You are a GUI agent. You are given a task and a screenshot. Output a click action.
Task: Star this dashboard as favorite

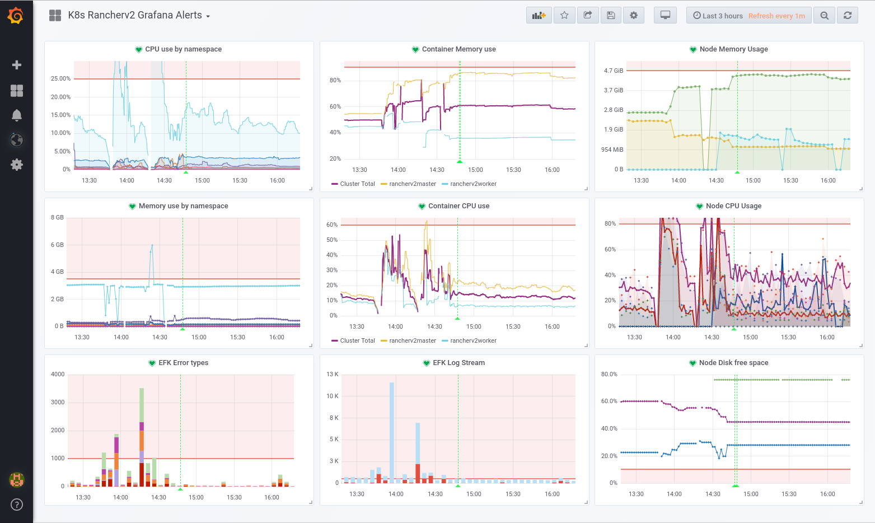pyautogui.click(x=564, y=16)
